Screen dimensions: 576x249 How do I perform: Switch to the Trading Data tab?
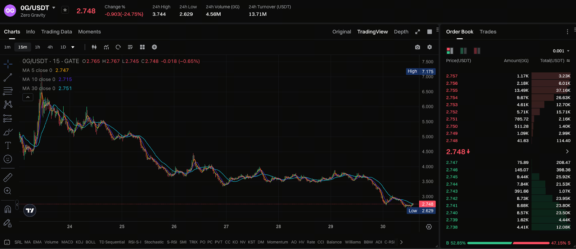coord(57,32)
